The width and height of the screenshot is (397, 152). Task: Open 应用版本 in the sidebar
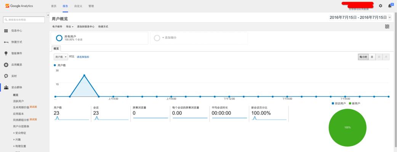click(19, 114)
